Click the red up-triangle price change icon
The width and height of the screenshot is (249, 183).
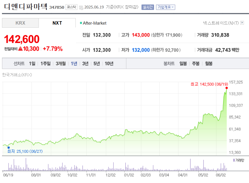coord(20,49)
